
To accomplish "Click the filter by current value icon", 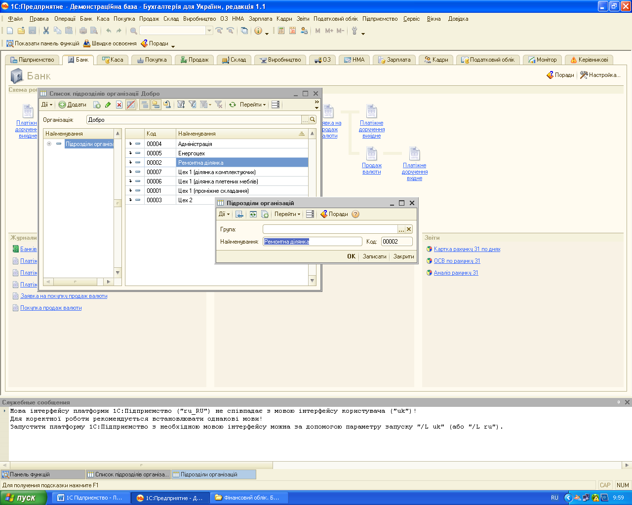I will pyautogui.click(x=193, y=105).
